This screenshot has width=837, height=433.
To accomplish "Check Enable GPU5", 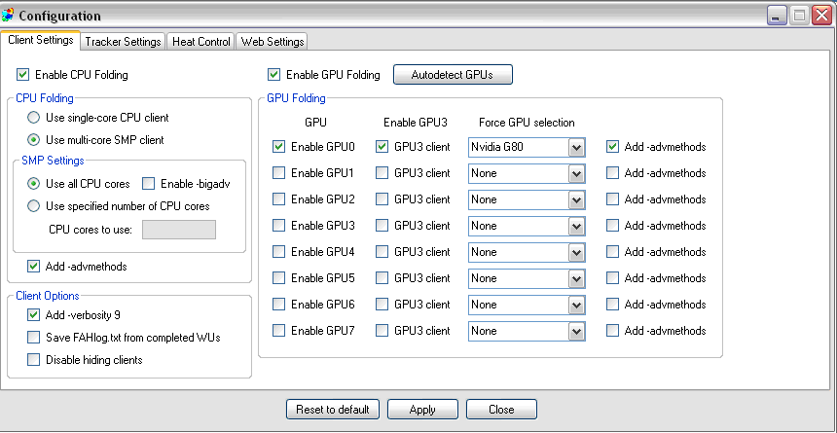I will click(x=278, y=277).
